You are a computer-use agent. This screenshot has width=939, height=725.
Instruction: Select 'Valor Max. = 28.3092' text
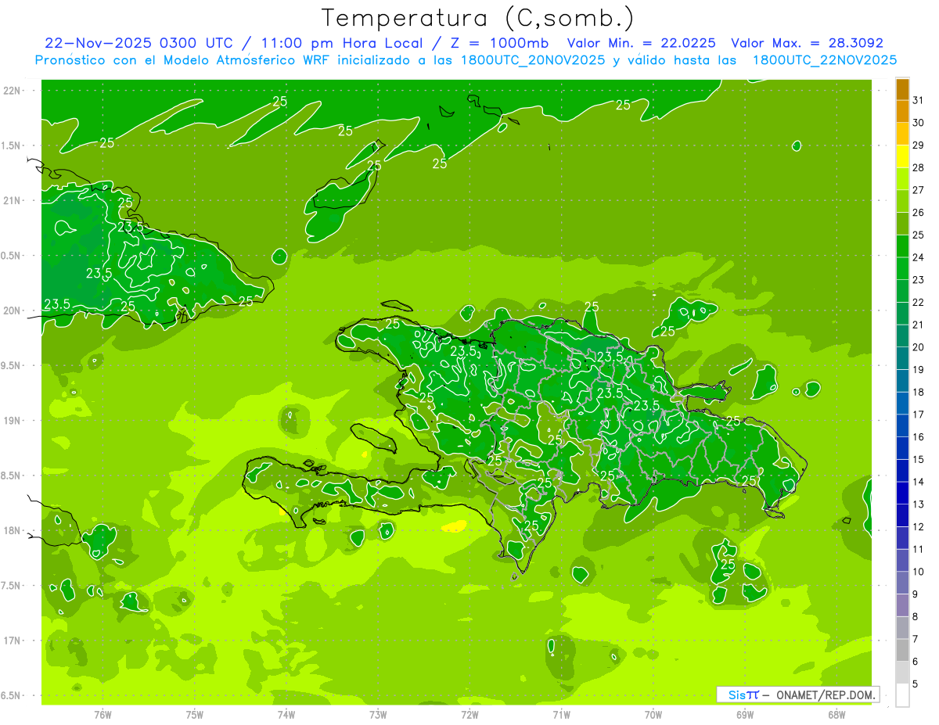coord(807,43)
